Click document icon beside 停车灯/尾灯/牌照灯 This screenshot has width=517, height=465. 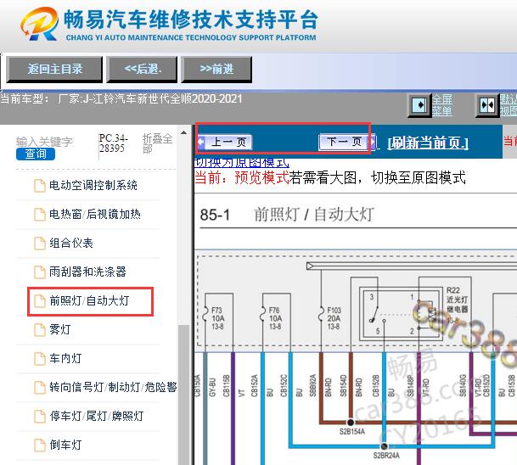pyautogui.click(x=40, y=417)
